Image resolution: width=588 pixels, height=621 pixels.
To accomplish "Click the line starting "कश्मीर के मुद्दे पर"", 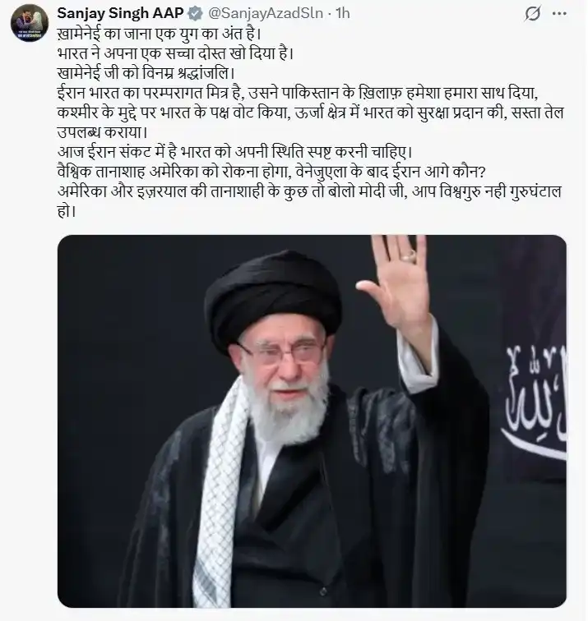I will (x=311, y=113).
